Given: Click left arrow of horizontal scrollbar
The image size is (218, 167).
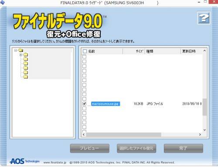Looking at the screenshot, I should (84, 135).
